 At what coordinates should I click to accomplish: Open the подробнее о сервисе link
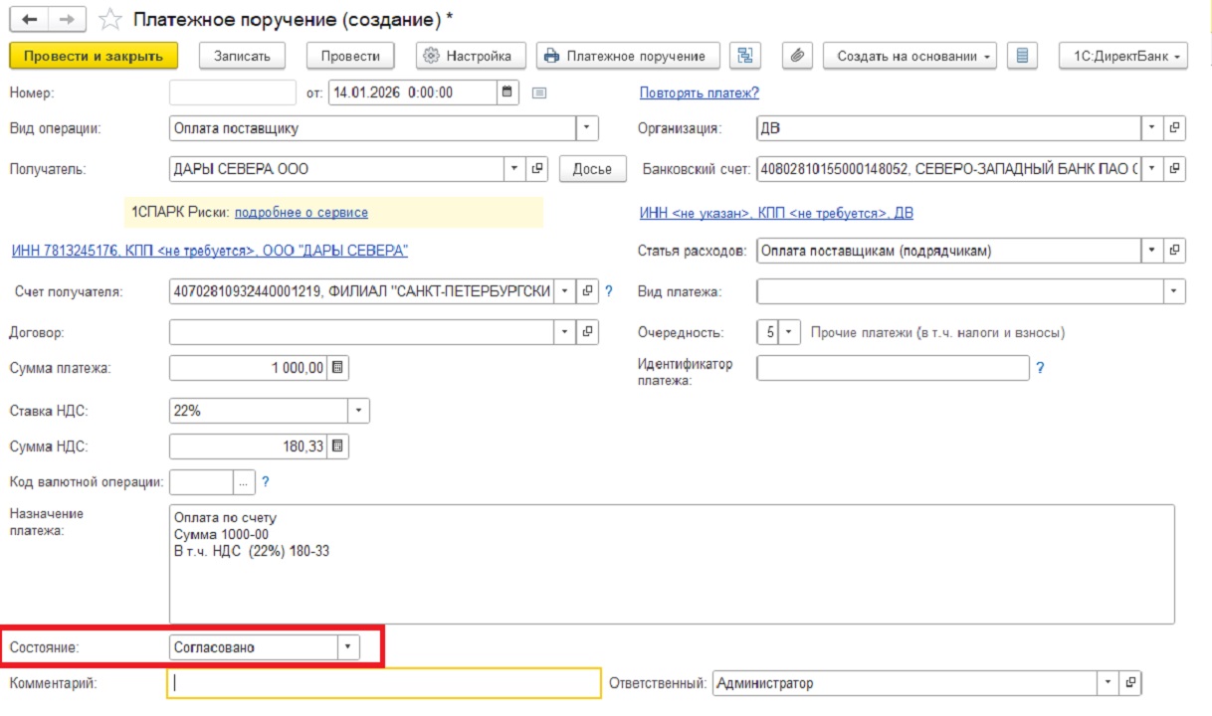pos(302,212)
